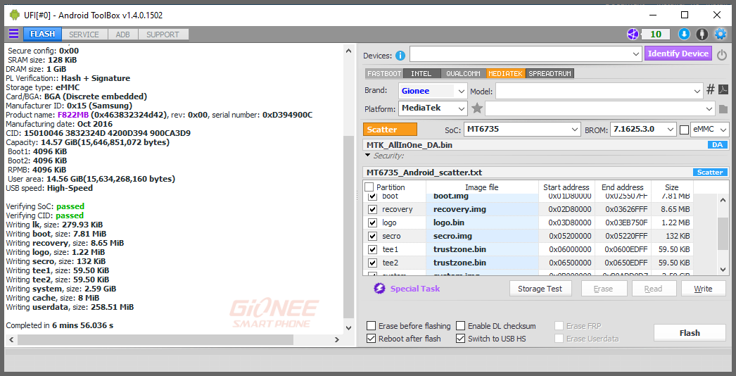Switch to the SUPPORT tab

[x=163, y=35]
